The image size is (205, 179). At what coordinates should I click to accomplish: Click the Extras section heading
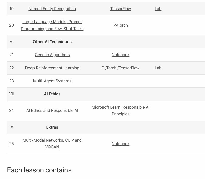52,127
